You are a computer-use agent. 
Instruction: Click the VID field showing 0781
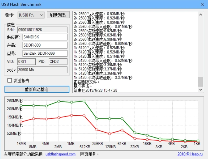[x=26, y=61]
